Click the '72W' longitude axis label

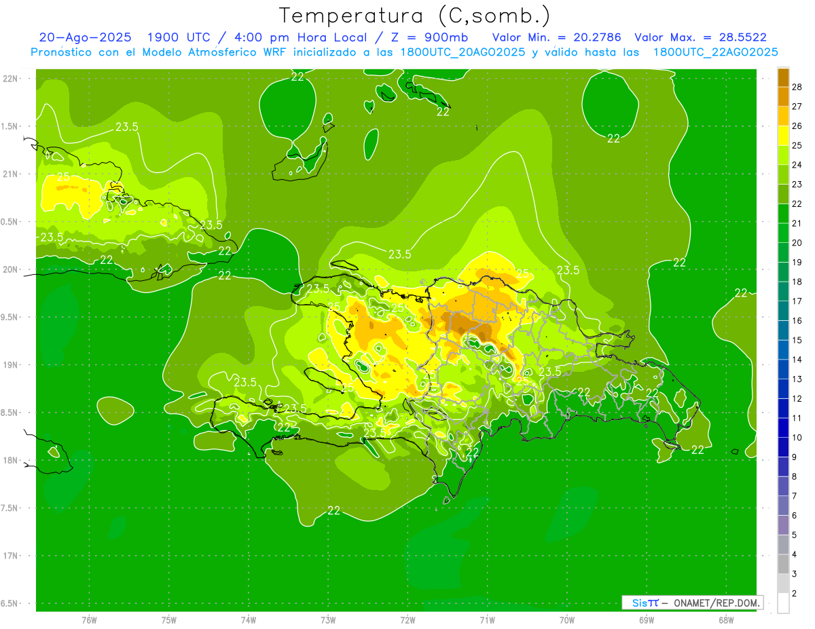click(407, 620)
